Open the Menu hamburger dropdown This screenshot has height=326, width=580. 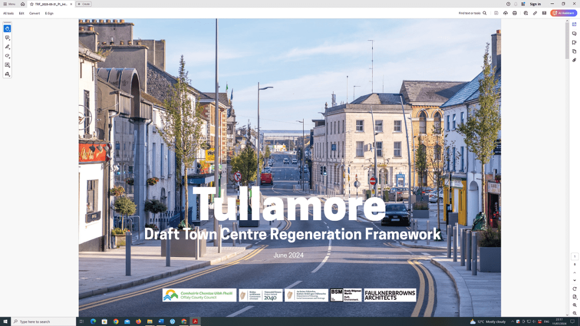tap(9, 4)
